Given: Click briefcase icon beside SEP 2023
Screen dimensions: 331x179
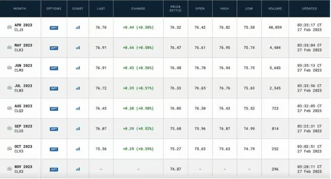Looking at the screenshot, I should 9,129.
